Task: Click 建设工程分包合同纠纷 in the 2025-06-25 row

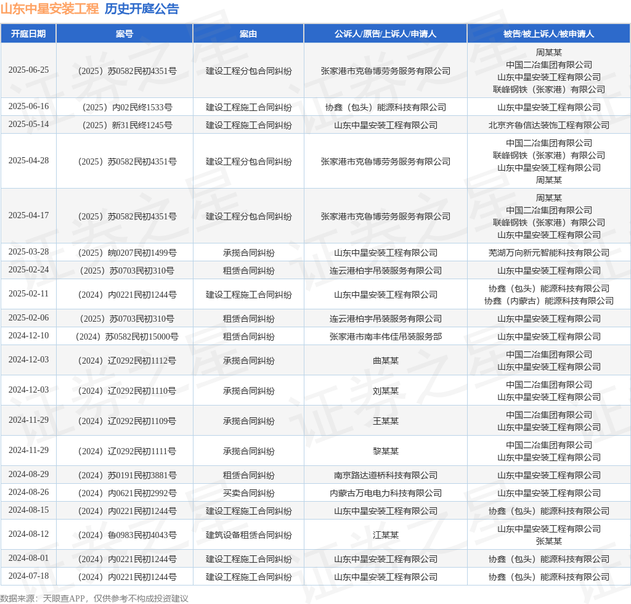Action: pyautogui.click(x=249, y=71)
